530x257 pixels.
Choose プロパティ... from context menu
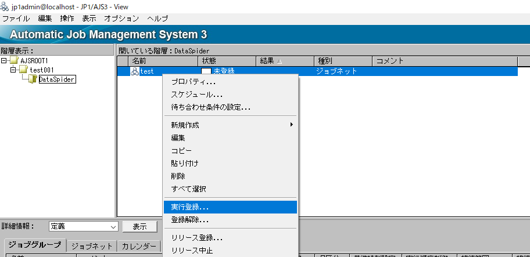pyautogui.click(x=231, y=82)
